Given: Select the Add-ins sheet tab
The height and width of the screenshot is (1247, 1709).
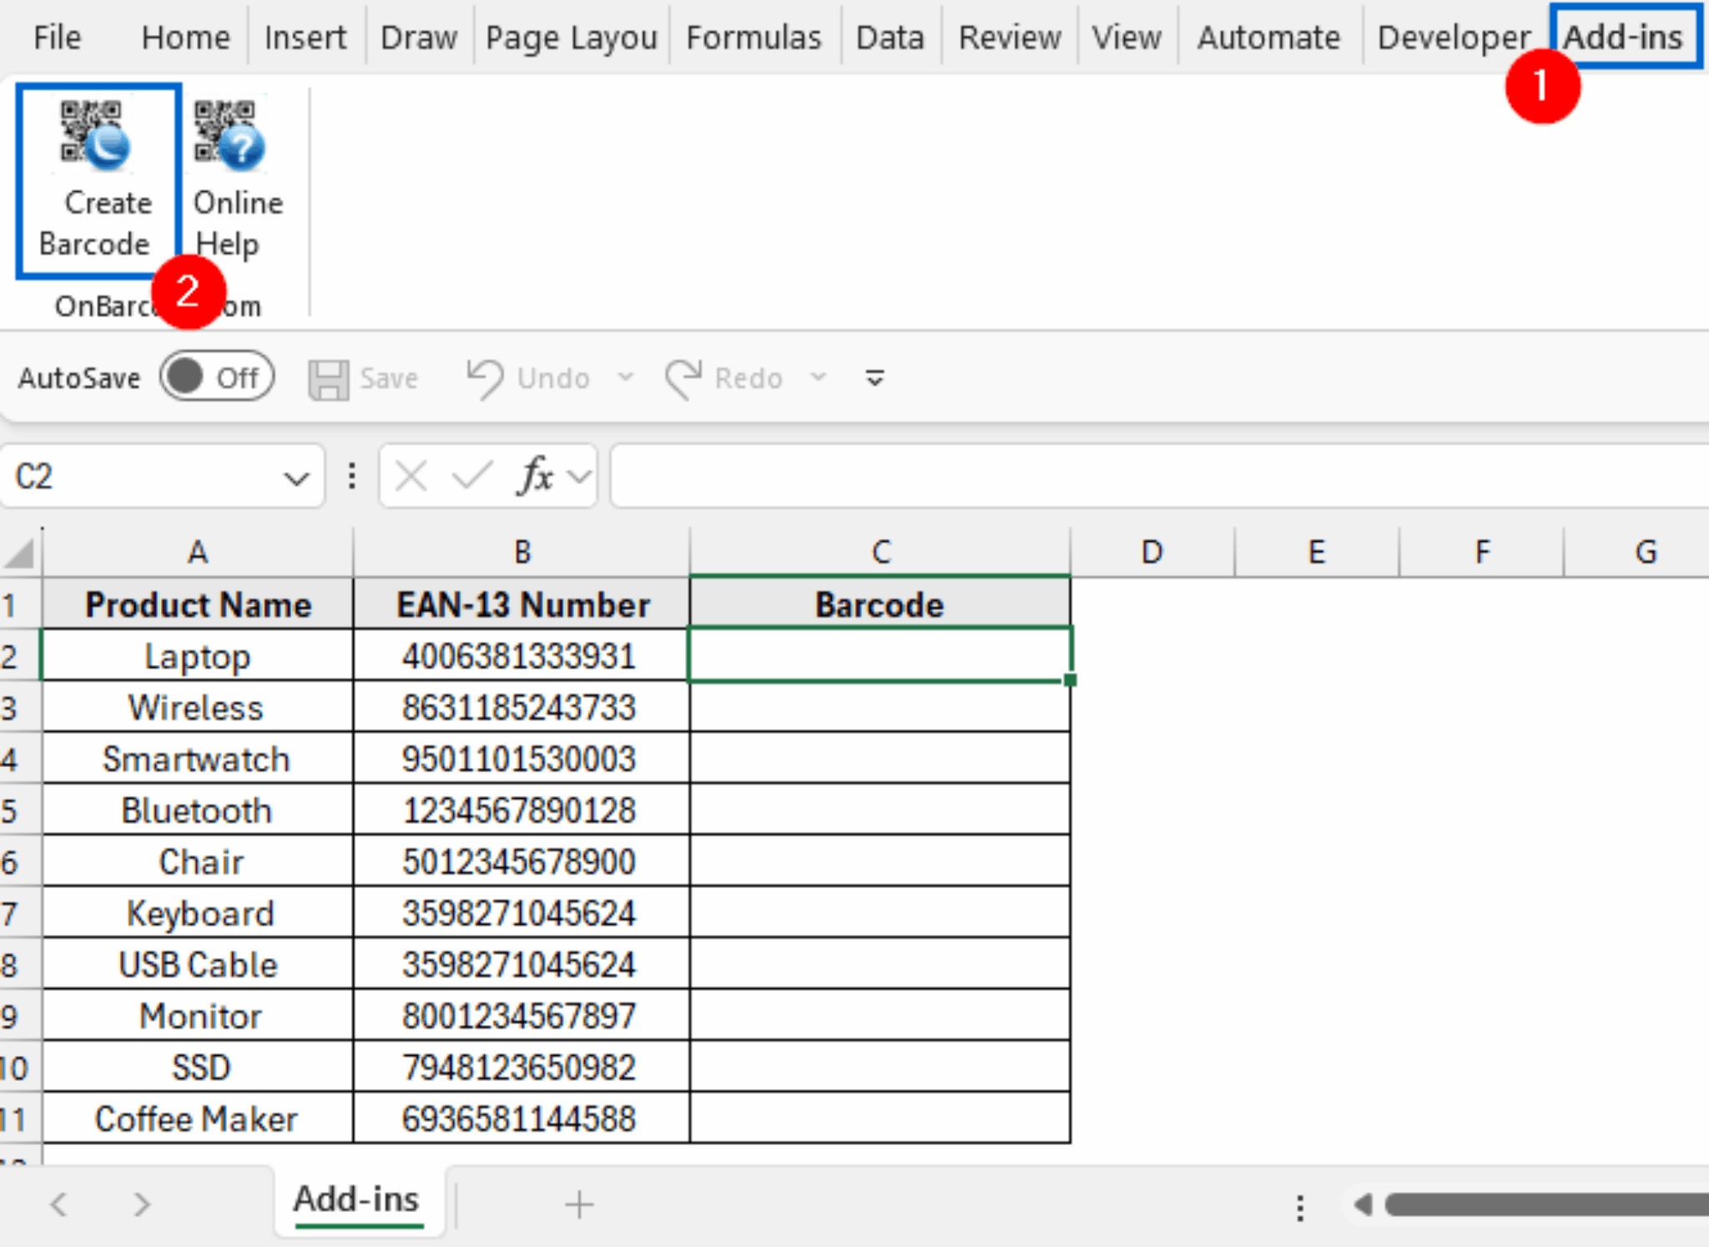Looking at the screenshot, I should 357,1199.
